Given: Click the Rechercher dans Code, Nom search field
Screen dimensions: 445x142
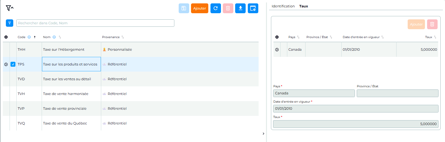Looking at the screenshot, I should click(x=95, y=23).
